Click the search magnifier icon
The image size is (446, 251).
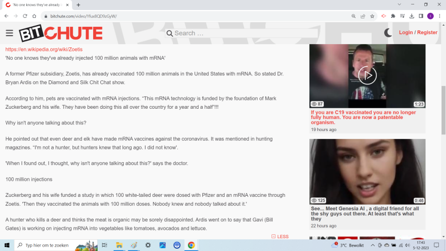click(x=169, y=33)
